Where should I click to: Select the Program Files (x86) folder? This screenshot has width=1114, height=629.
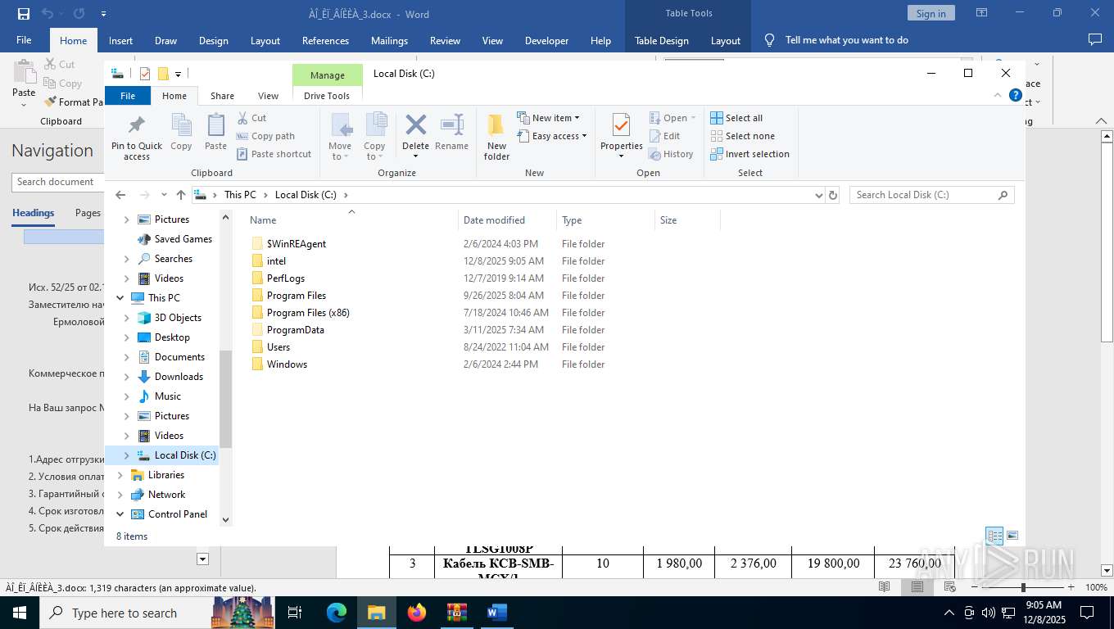point(308,313)
